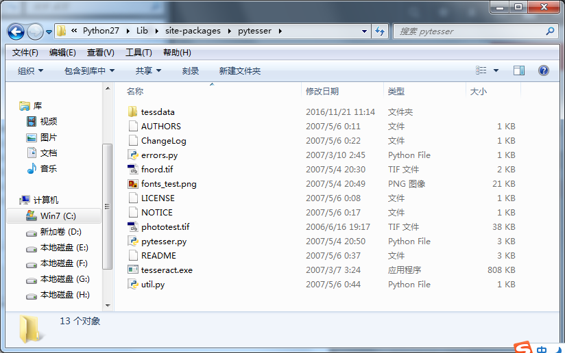
Task: Click the 刻录 toolbar button
Action: click(x=190, y=71)
